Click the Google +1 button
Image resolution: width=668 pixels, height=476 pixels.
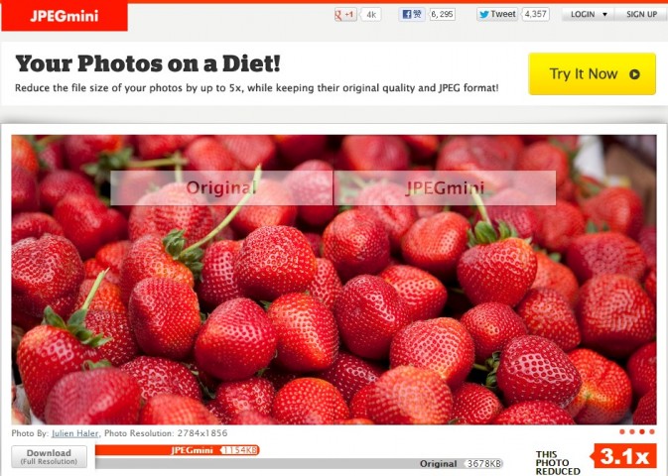point(345,15)
